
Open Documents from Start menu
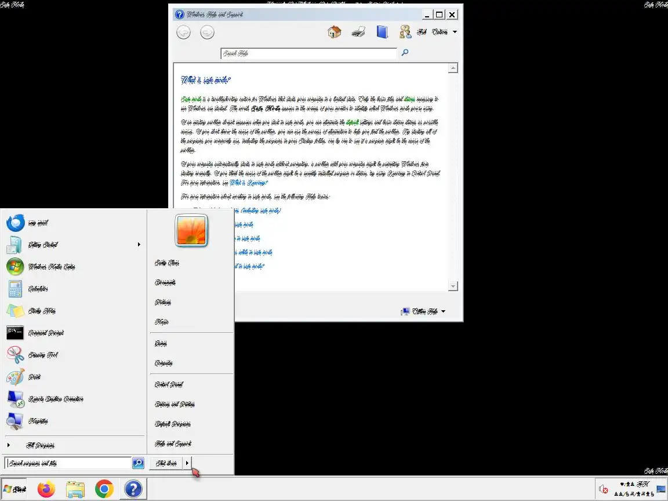pyautogui.click(x=165, y=282)
